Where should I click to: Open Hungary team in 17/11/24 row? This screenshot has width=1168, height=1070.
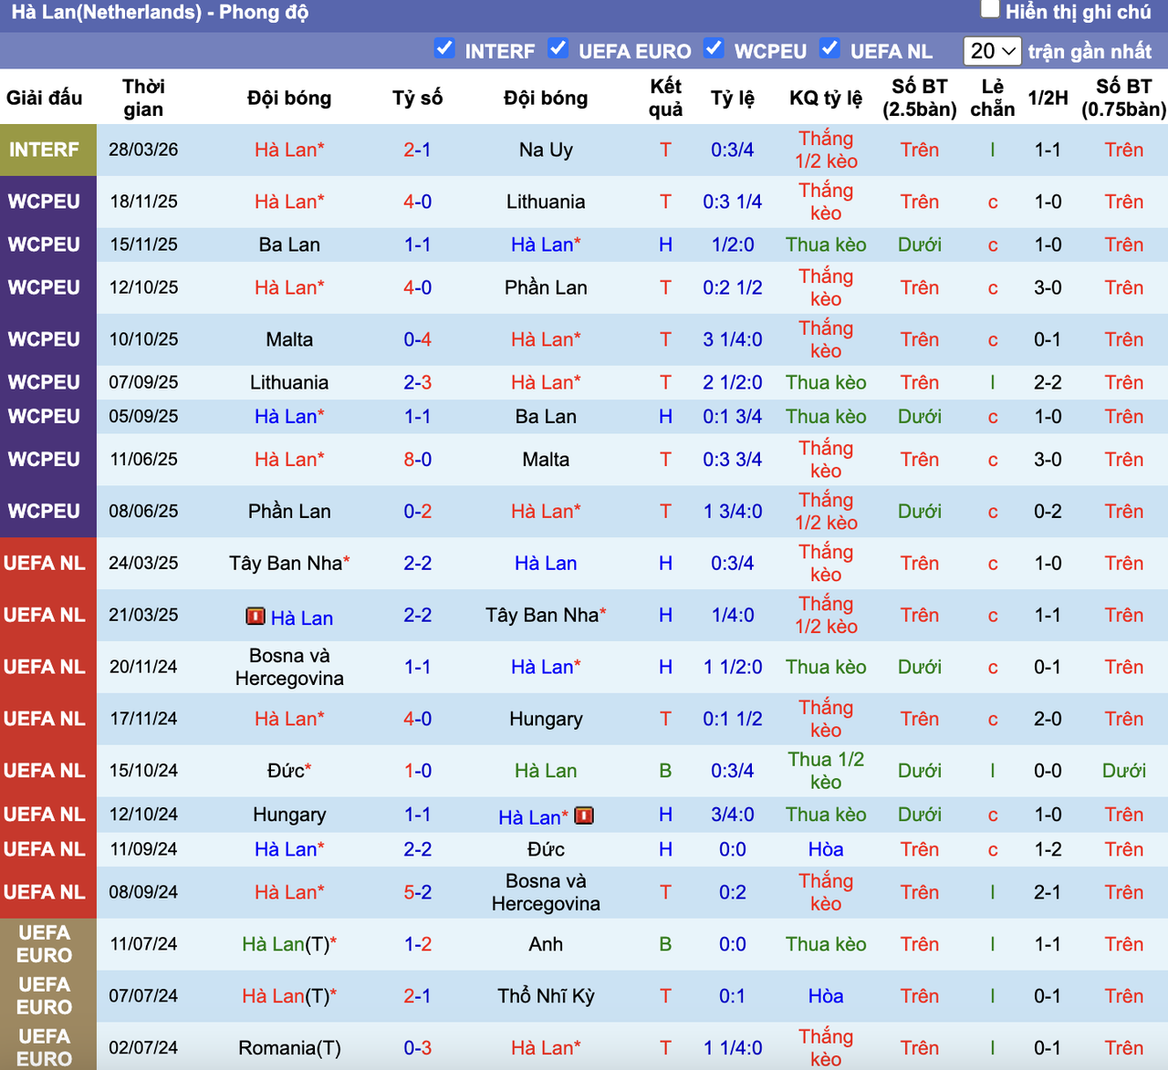546,719
